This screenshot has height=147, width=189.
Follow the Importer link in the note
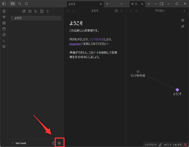[75, 44]
